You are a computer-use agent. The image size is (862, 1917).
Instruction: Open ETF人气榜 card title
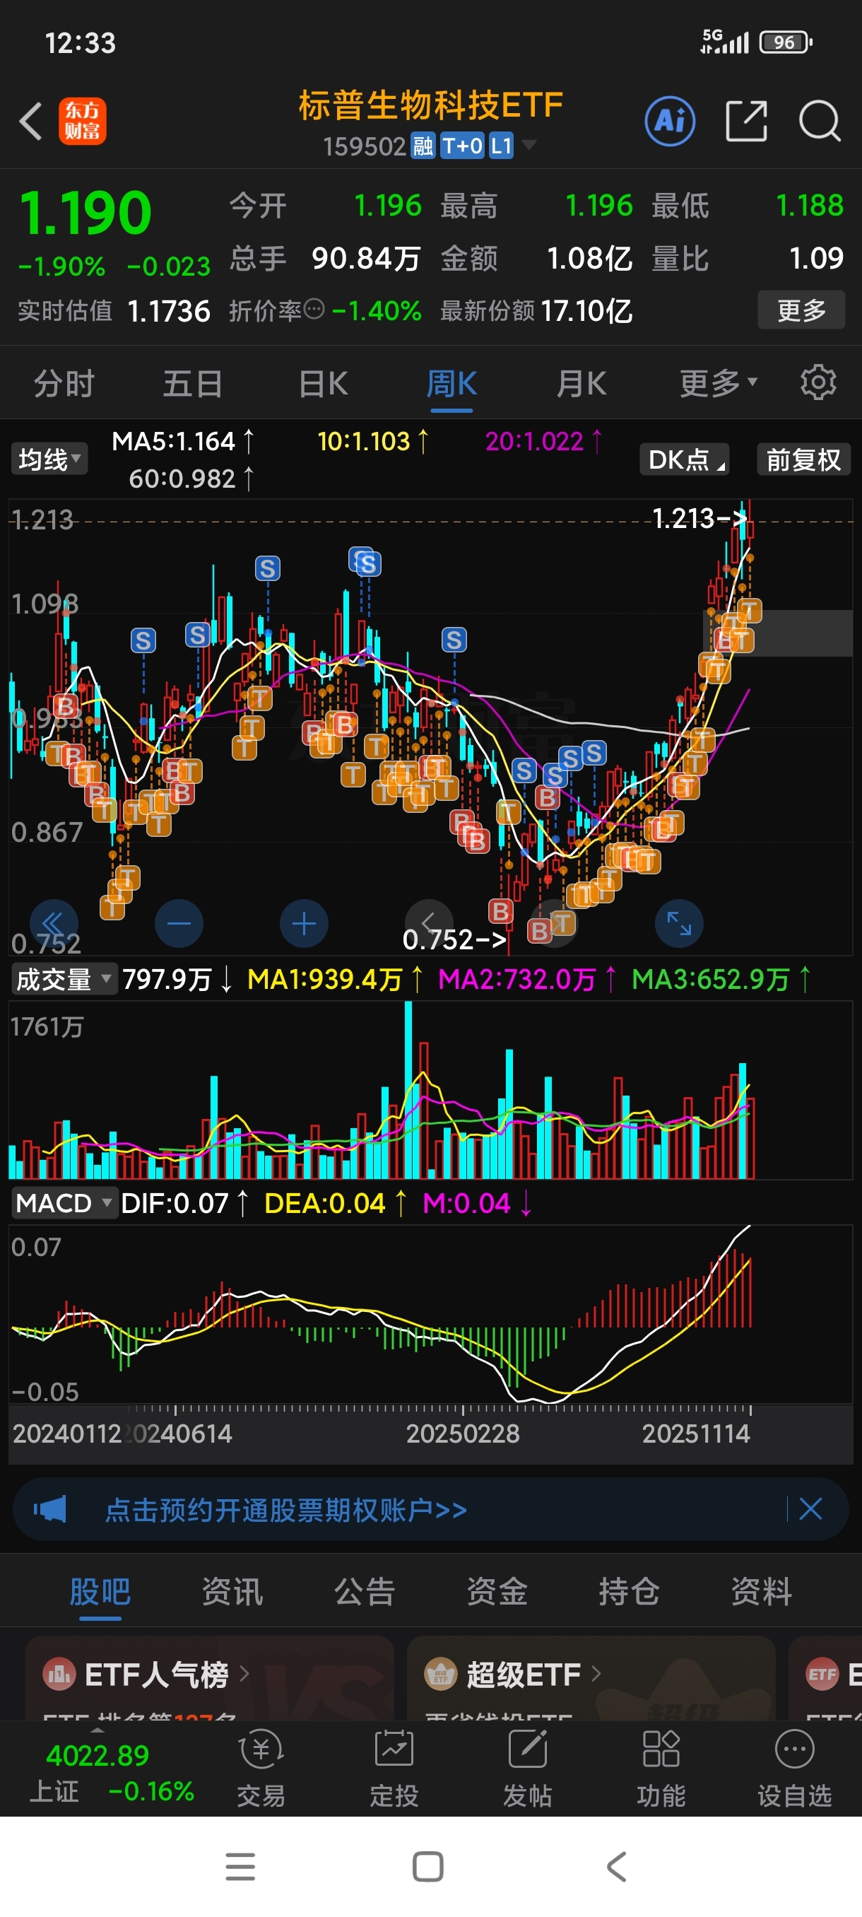156,1675
